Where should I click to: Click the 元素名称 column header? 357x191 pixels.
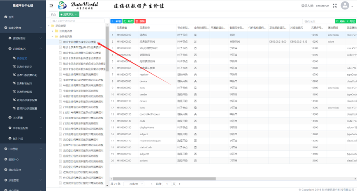pos(145,28)
